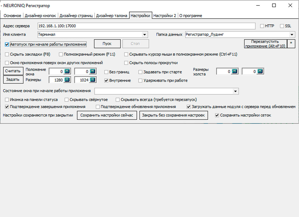The height and width of the screenshot is (217, 299).
Task: Switch to the 'Основное' tab
Action: pos(13,16)
